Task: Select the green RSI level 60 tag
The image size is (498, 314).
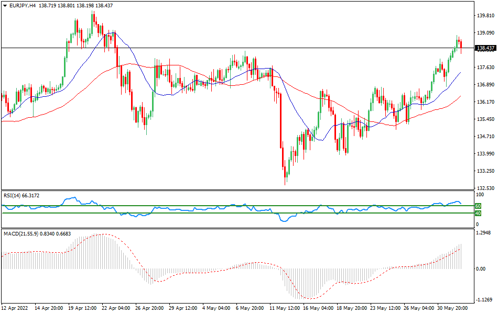Action: click(x=478, y=206)
